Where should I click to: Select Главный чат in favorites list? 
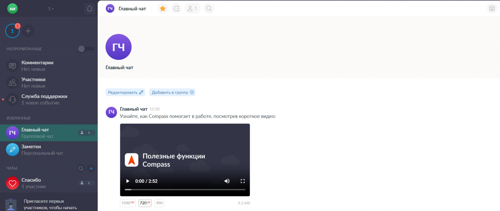pyautogui.click(x=49, y=133)
